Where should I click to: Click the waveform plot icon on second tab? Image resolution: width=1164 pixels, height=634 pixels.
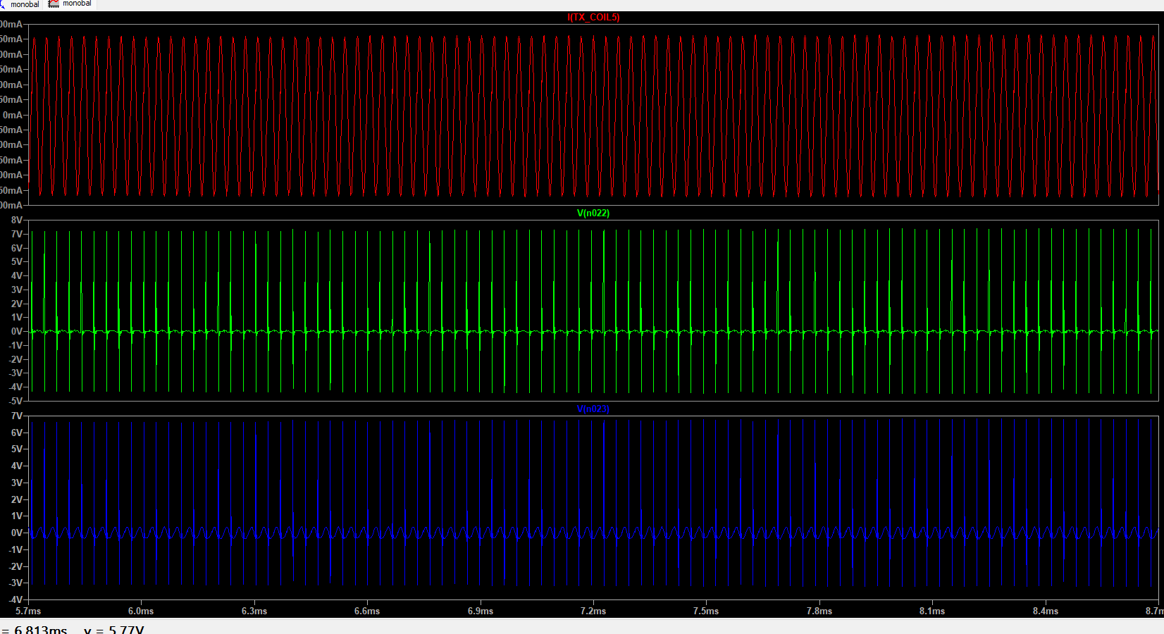point(54,4)
